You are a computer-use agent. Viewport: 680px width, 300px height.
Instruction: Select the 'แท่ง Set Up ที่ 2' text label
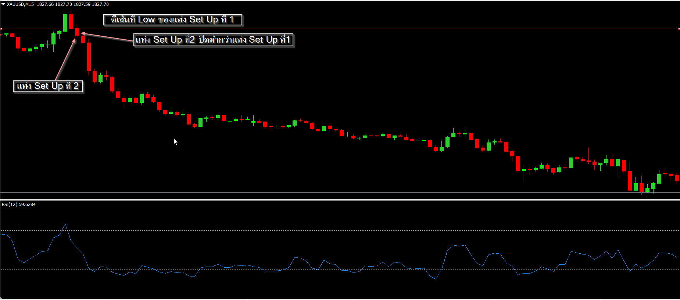tap(48, 86)
